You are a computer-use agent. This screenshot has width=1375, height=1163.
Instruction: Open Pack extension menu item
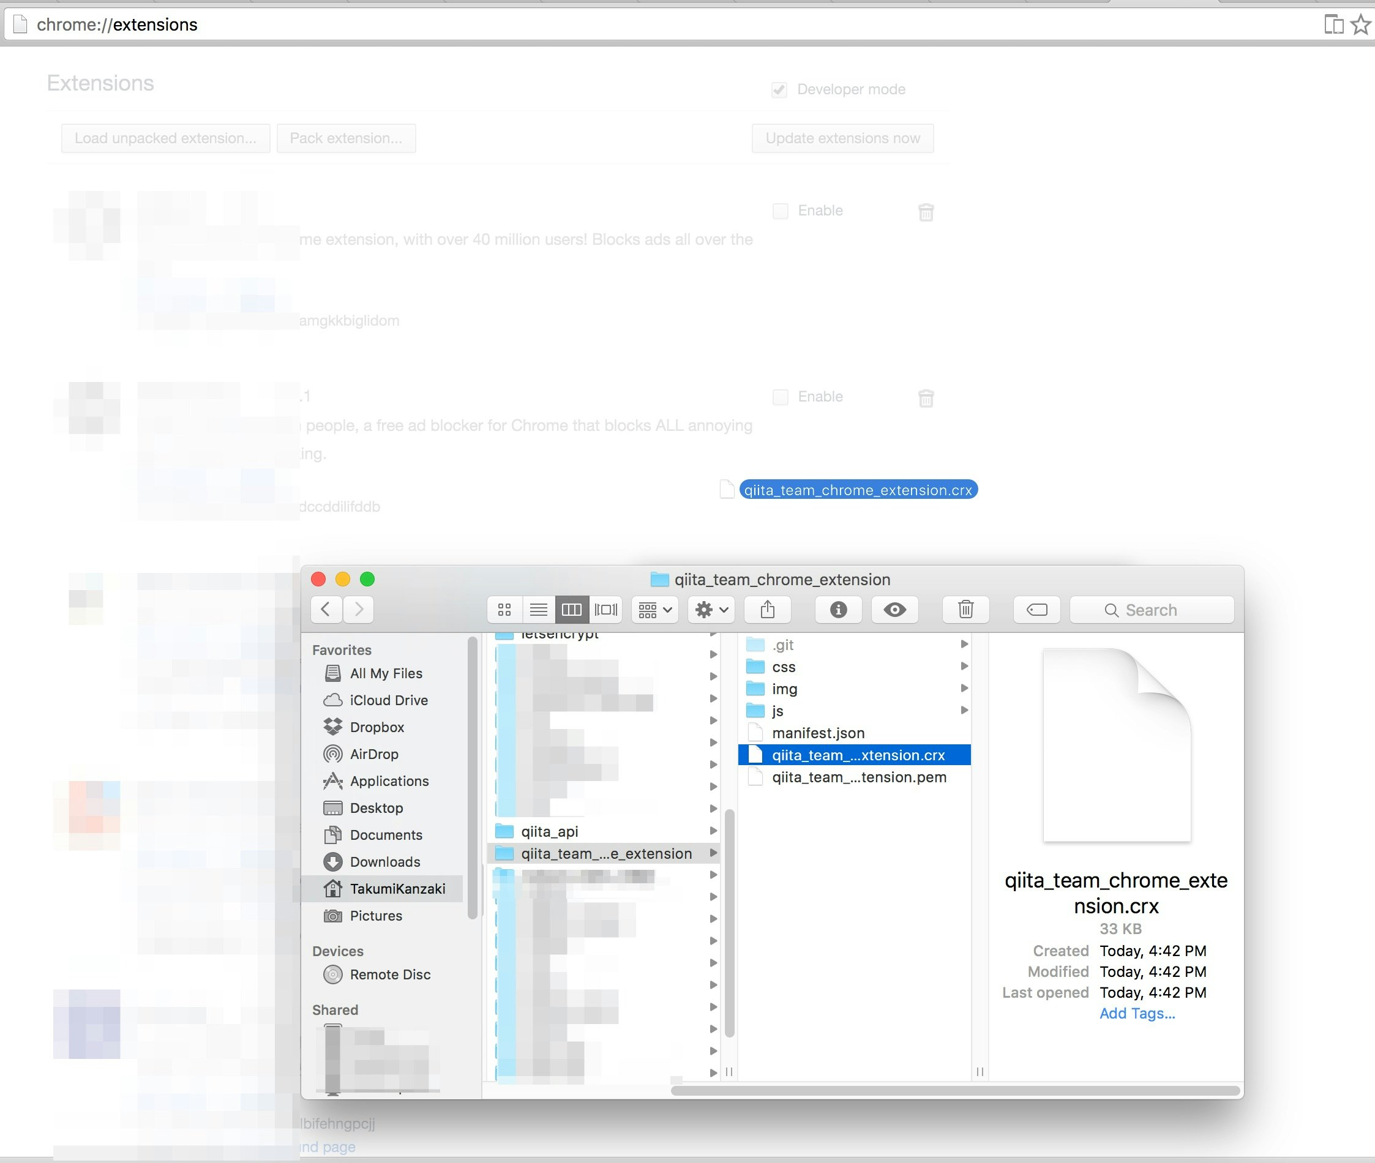[x=345, y=138]
